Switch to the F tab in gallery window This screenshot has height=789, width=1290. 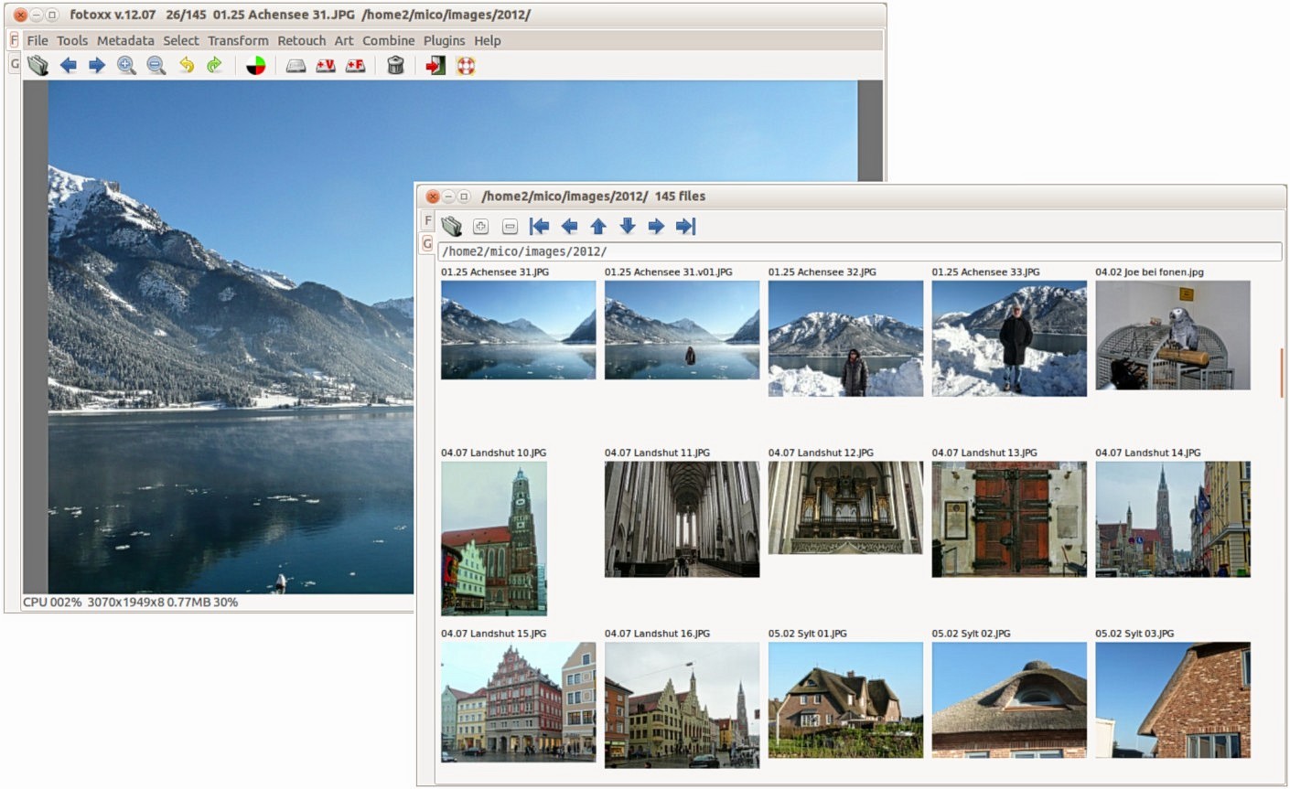(427, 220)
